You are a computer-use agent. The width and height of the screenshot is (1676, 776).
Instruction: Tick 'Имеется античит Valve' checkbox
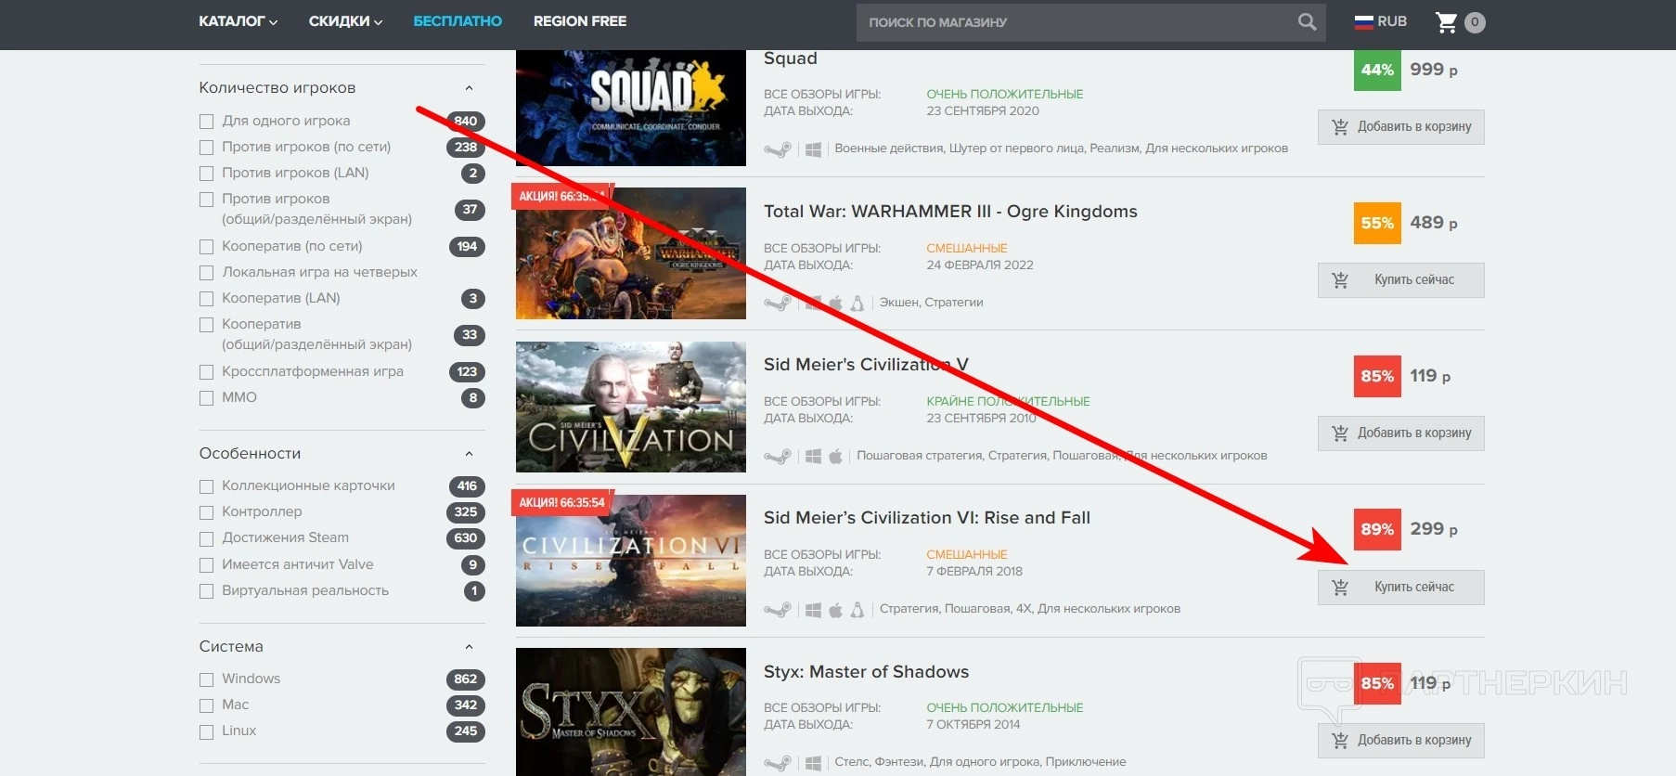(206, 565)
